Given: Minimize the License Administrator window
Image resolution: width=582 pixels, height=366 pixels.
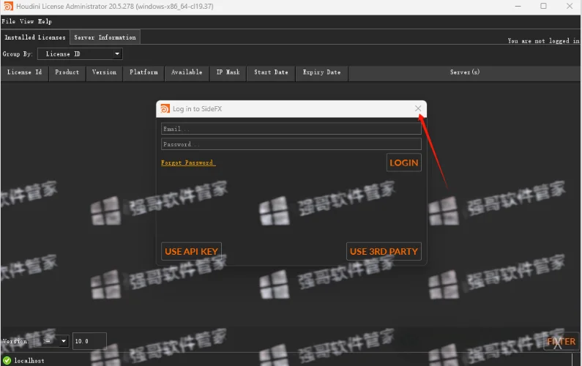Looking at the screenshot, I should [x=518, y=6].
